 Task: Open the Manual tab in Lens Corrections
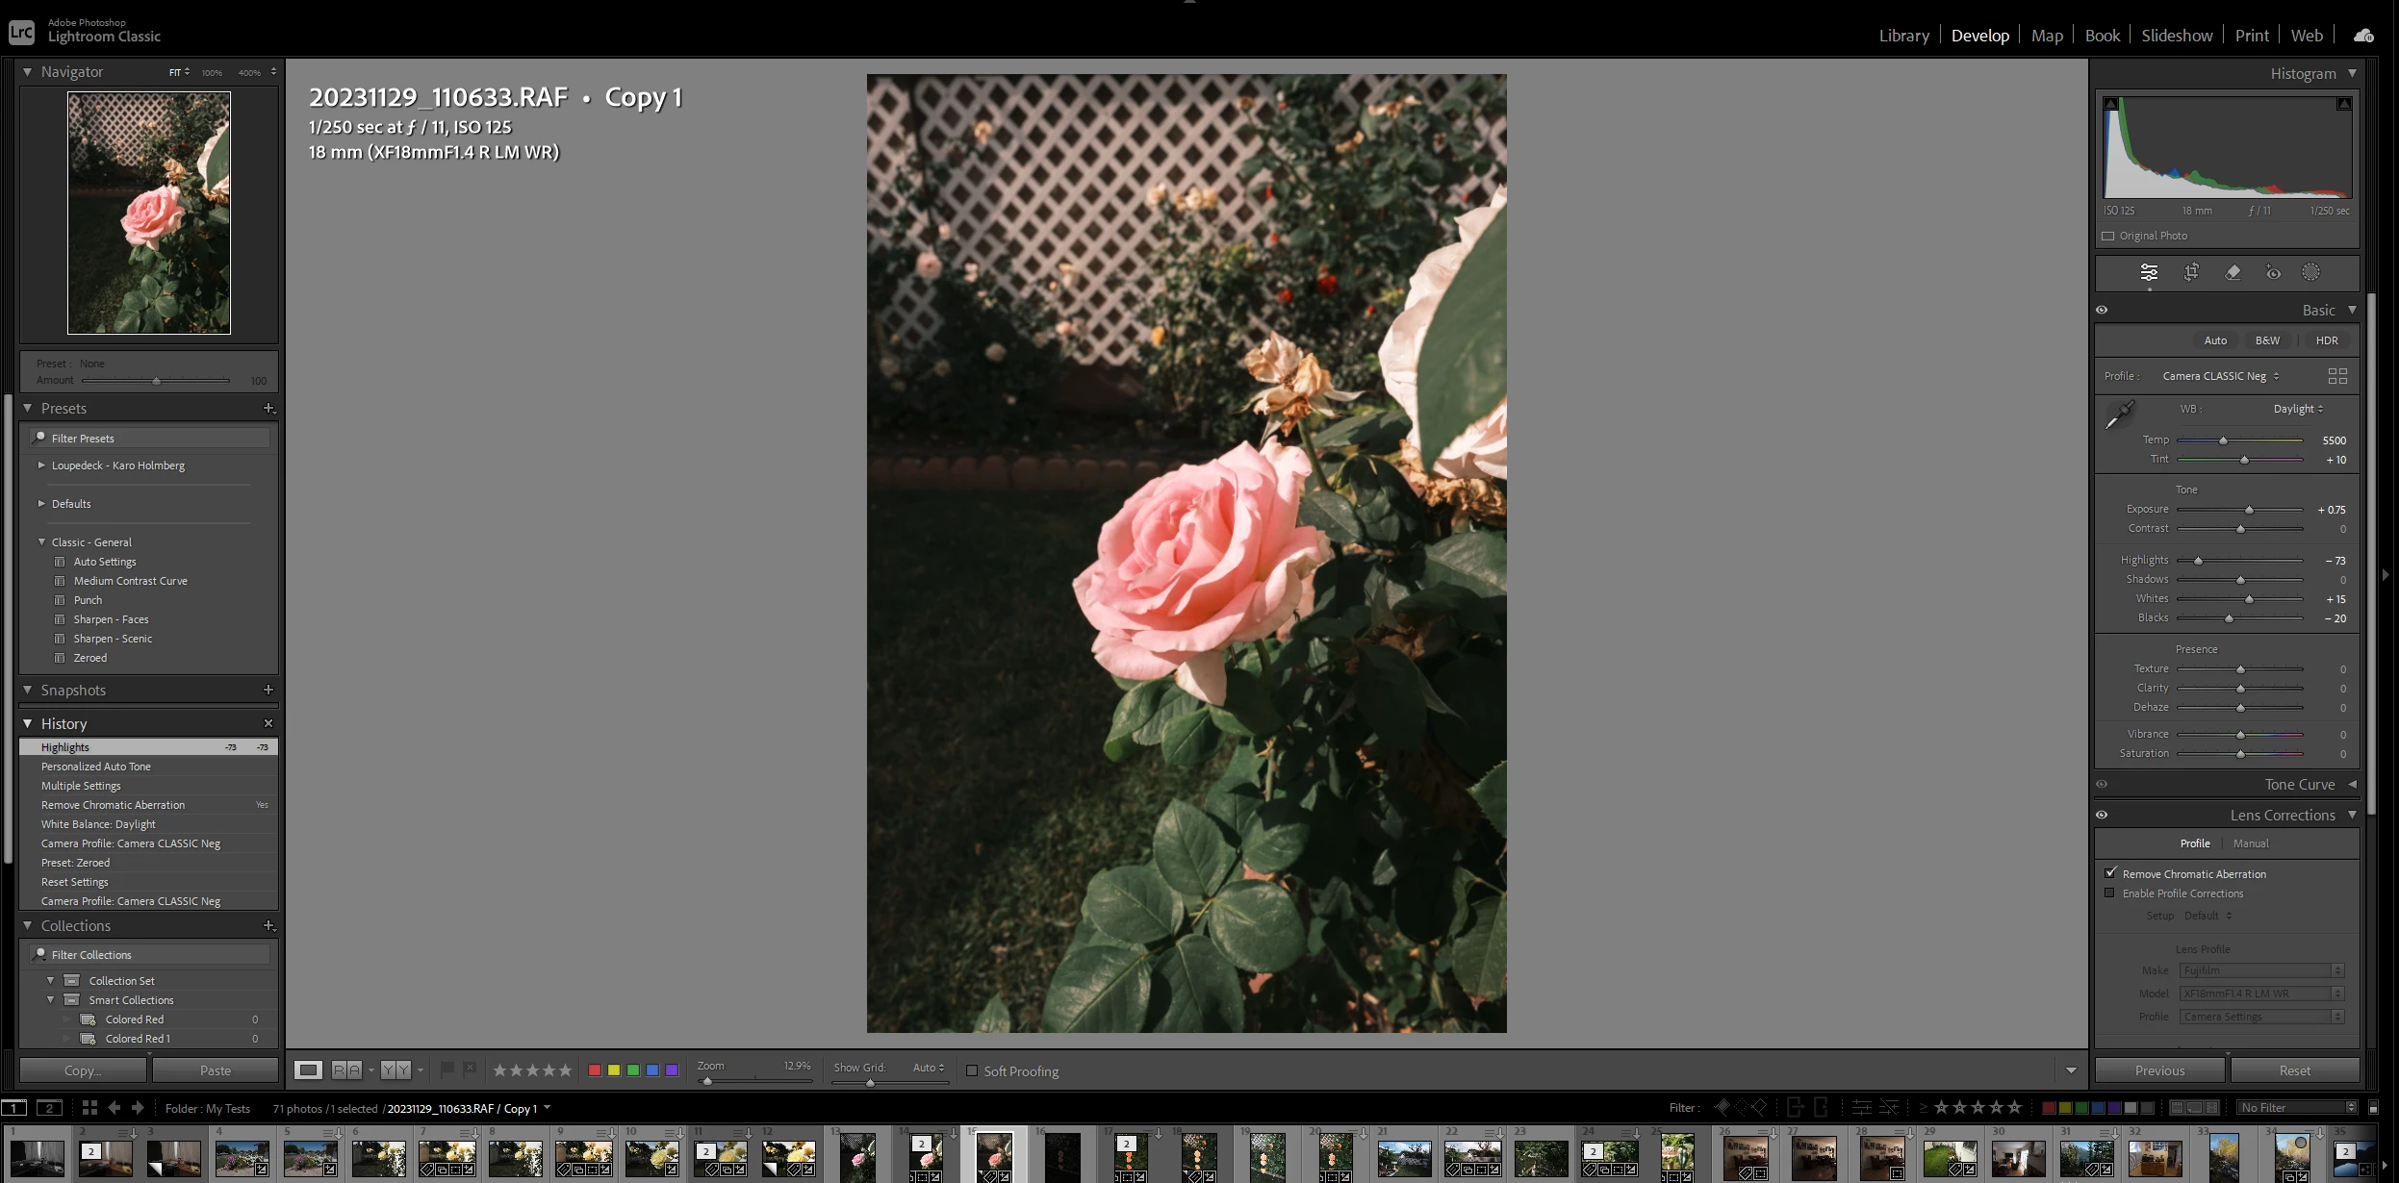pyautogui.click(x=2250, y=843)
